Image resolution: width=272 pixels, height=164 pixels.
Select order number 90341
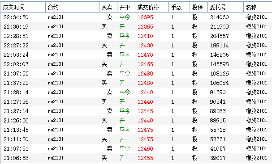click(218, 102)
